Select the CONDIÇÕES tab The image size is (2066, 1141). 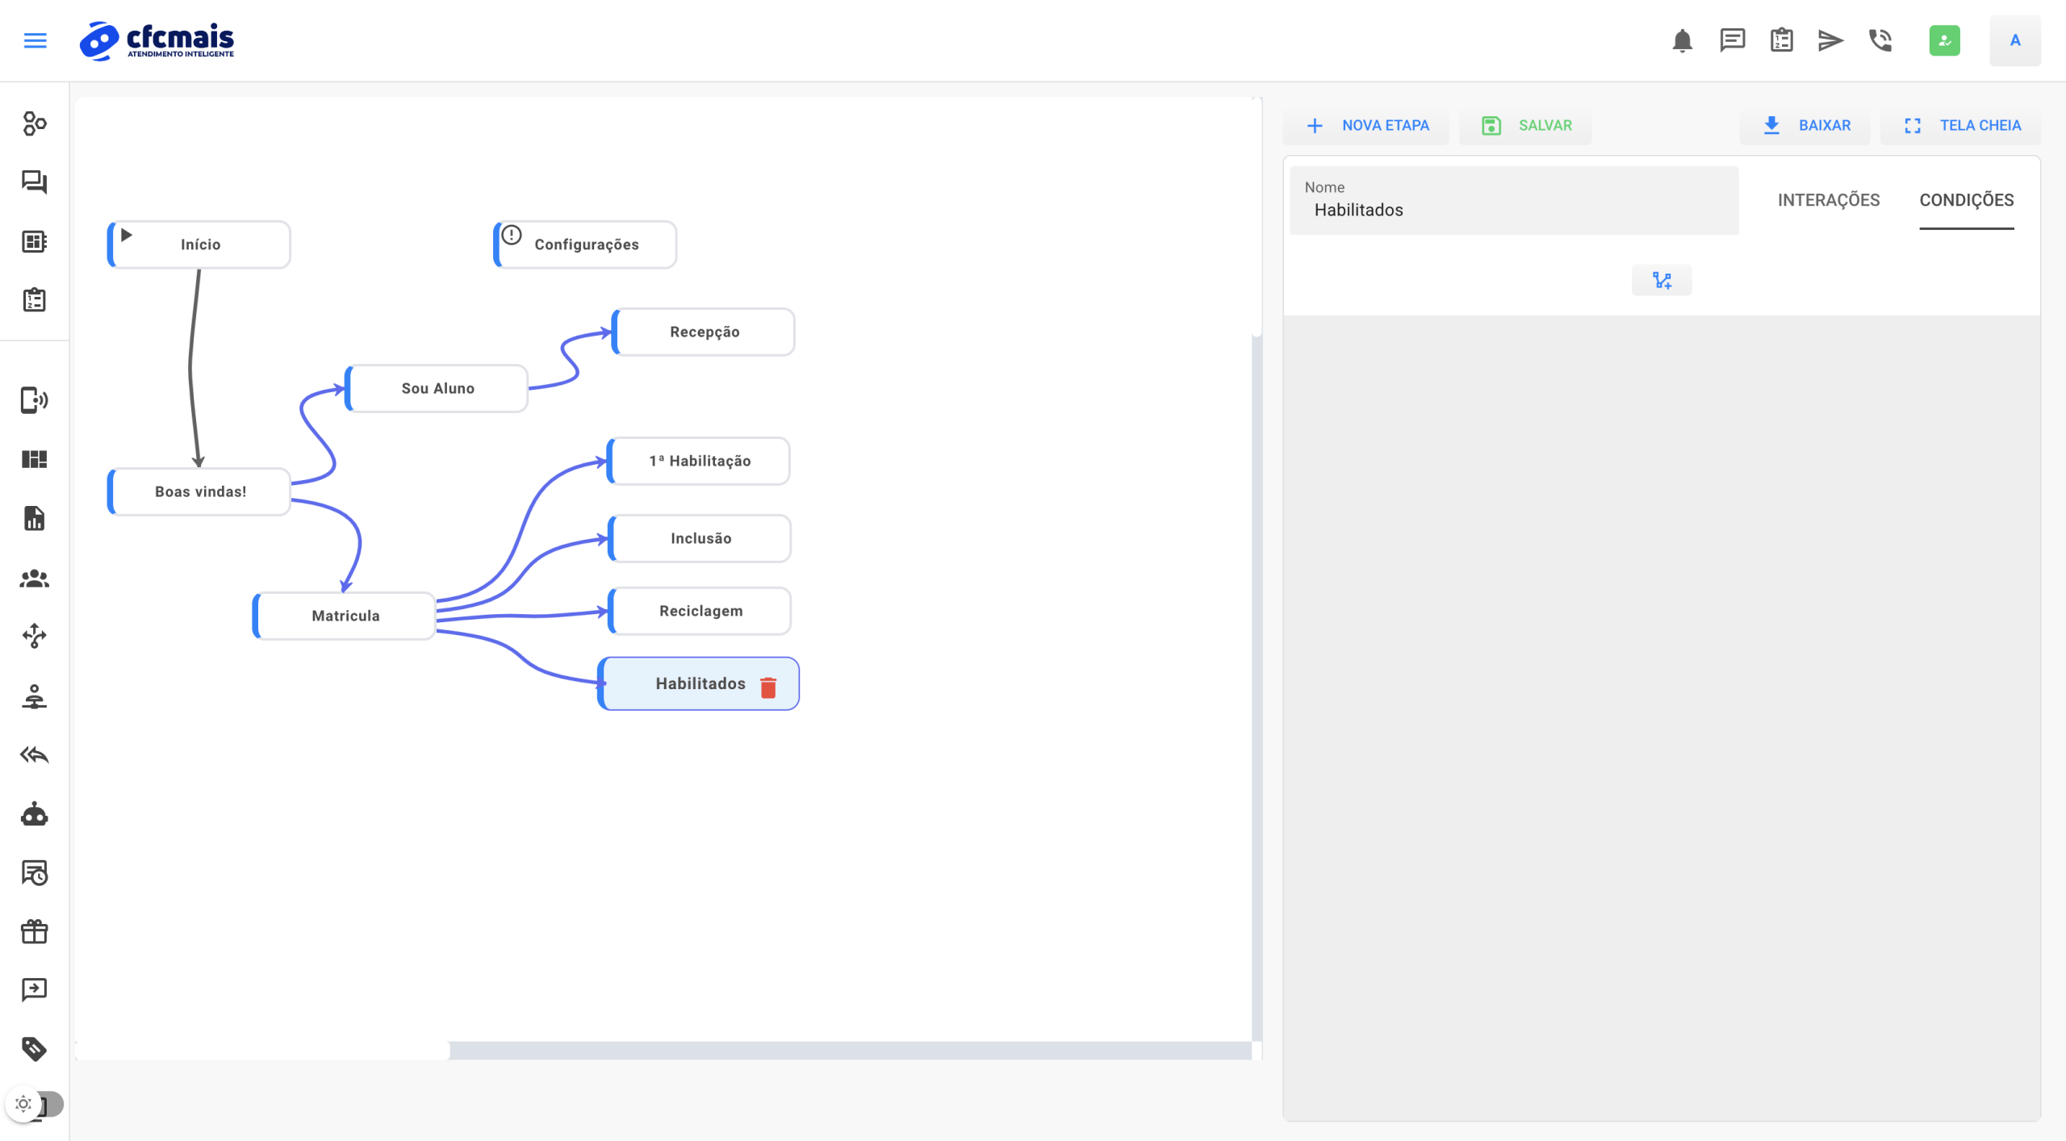1966,200
